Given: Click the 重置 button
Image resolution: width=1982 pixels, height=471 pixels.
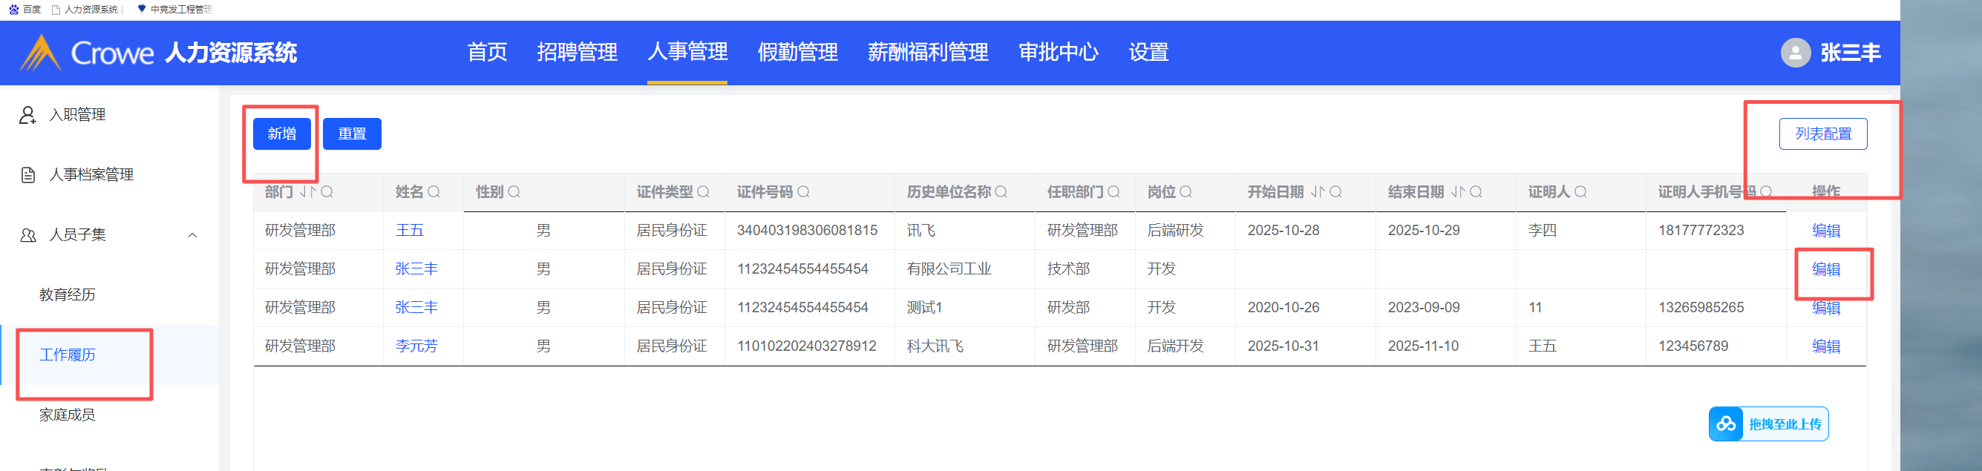Looking at the screenshot, I should coord(352,134).
